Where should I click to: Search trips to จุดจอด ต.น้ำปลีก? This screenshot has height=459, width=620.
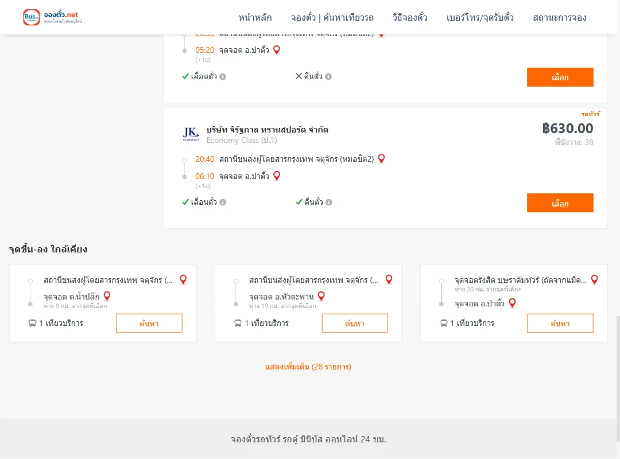pos(149,324)
